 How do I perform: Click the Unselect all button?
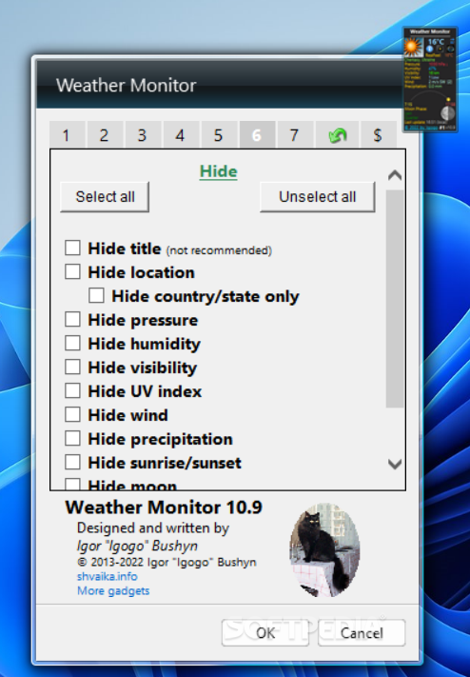[317, 197]
